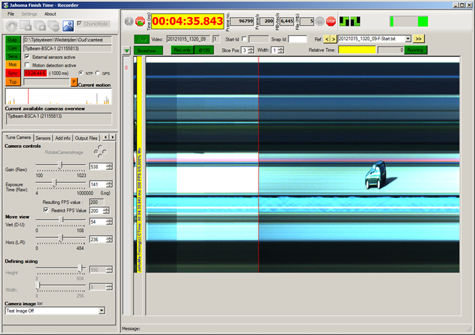Adjust the Gain value spinner
The width and height of the screenshot is (475, 335).
point(109,166)
